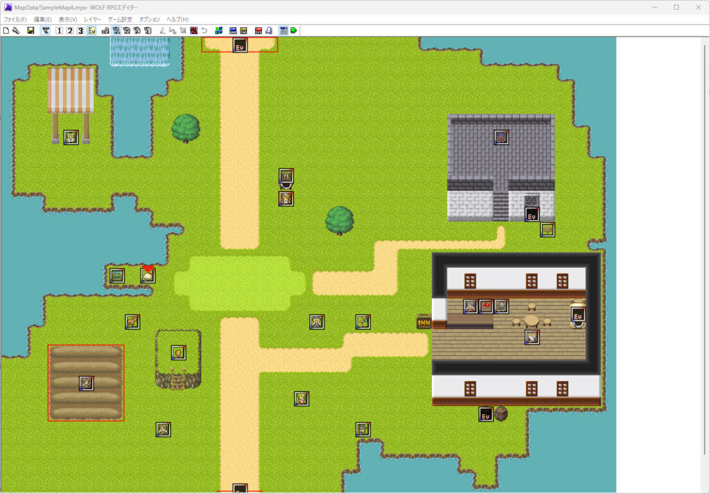Select the fill bucket tool
The width and height of the screenshot is (710, 494).
pyautogui.click(x=173, y=31)
